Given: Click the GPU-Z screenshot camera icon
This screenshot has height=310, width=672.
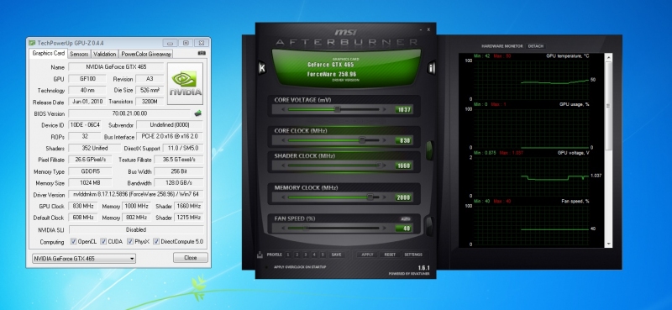Looking at the screenshot, I should pos(201,54).
